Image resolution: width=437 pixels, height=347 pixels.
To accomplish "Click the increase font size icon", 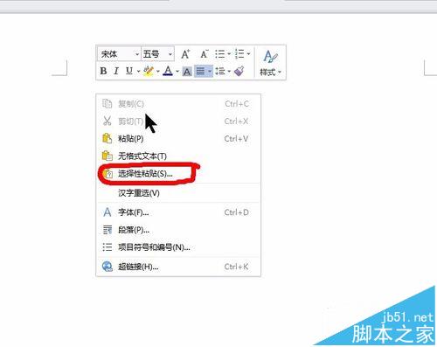I will [185, 54].
